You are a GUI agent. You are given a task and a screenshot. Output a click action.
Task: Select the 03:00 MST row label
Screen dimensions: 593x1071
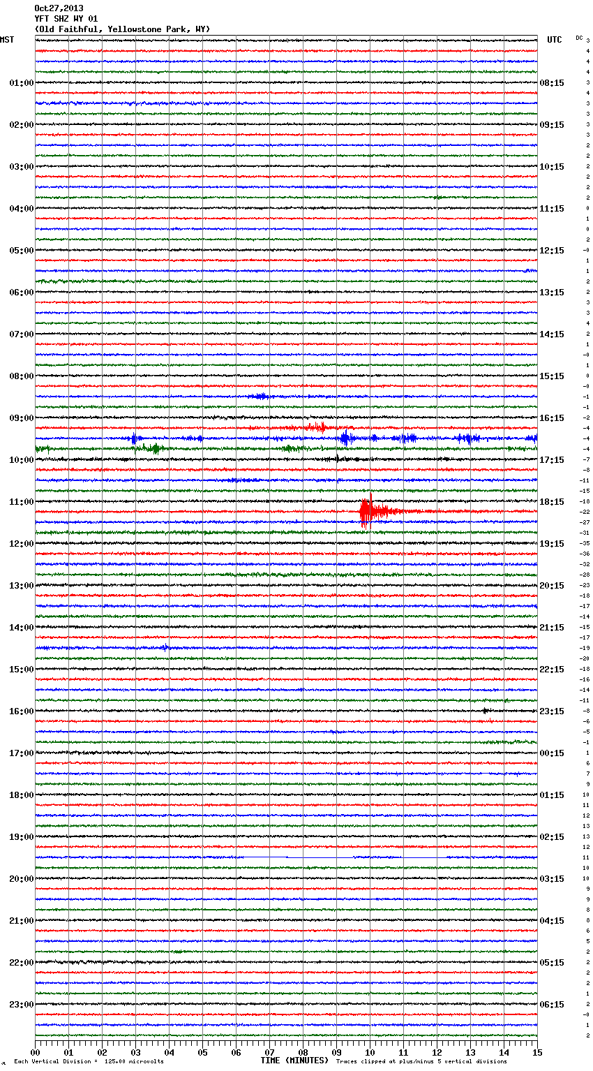22,167
